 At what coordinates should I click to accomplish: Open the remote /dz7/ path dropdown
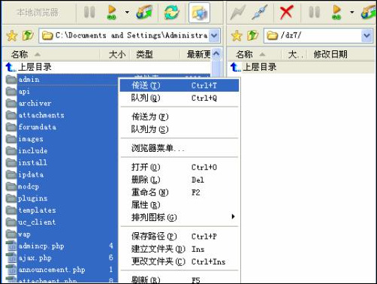pos(366,35)
